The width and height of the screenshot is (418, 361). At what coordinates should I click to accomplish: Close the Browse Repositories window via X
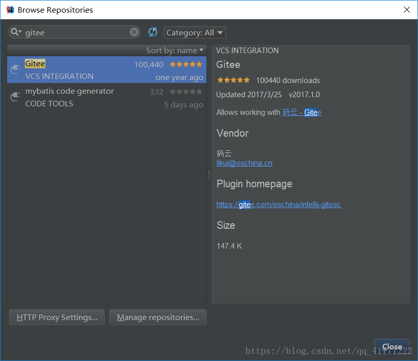pos(407,10)
